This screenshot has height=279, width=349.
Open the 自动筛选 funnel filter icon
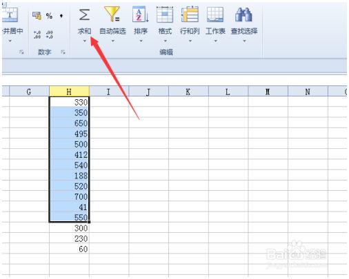[112, 14]
